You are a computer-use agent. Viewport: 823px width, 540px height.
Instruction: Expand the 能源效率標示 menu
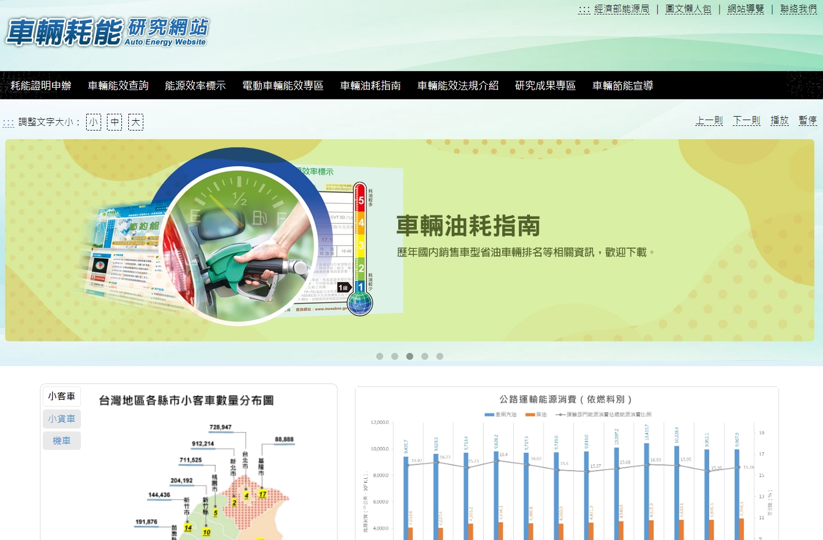(195, 85)
